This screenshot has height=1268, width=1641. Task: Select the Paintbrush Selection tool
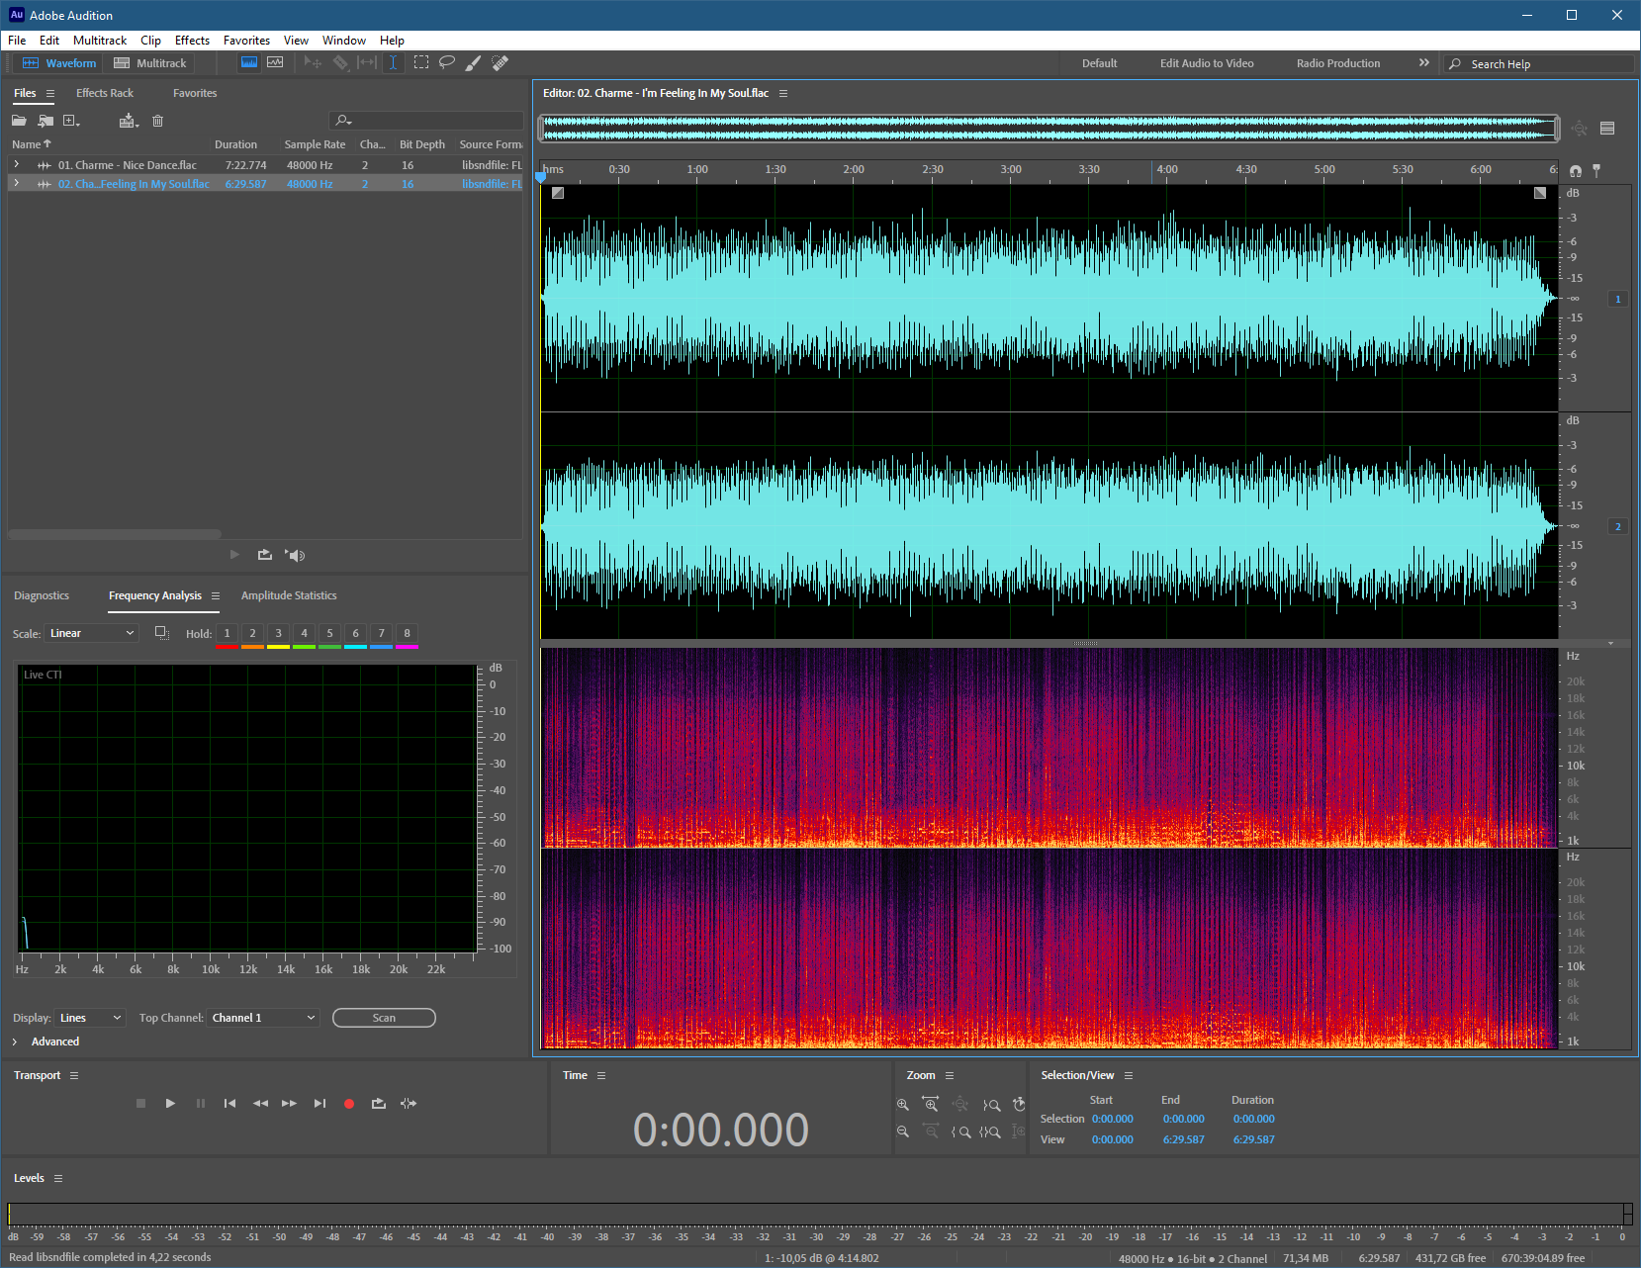click(x=474, y=62)
